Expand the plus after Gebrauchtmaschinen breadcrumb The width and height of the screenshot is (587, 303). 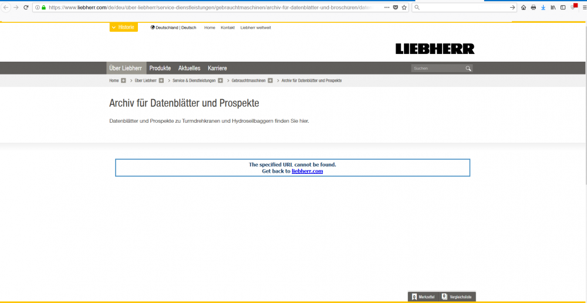click(x=270, y=80)
